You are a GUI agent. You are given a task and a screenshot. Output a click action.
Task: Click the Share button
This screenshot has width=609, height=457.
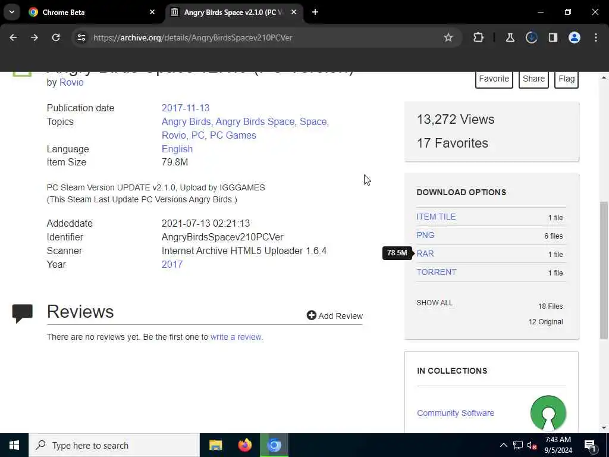click(x=533, y=79)
